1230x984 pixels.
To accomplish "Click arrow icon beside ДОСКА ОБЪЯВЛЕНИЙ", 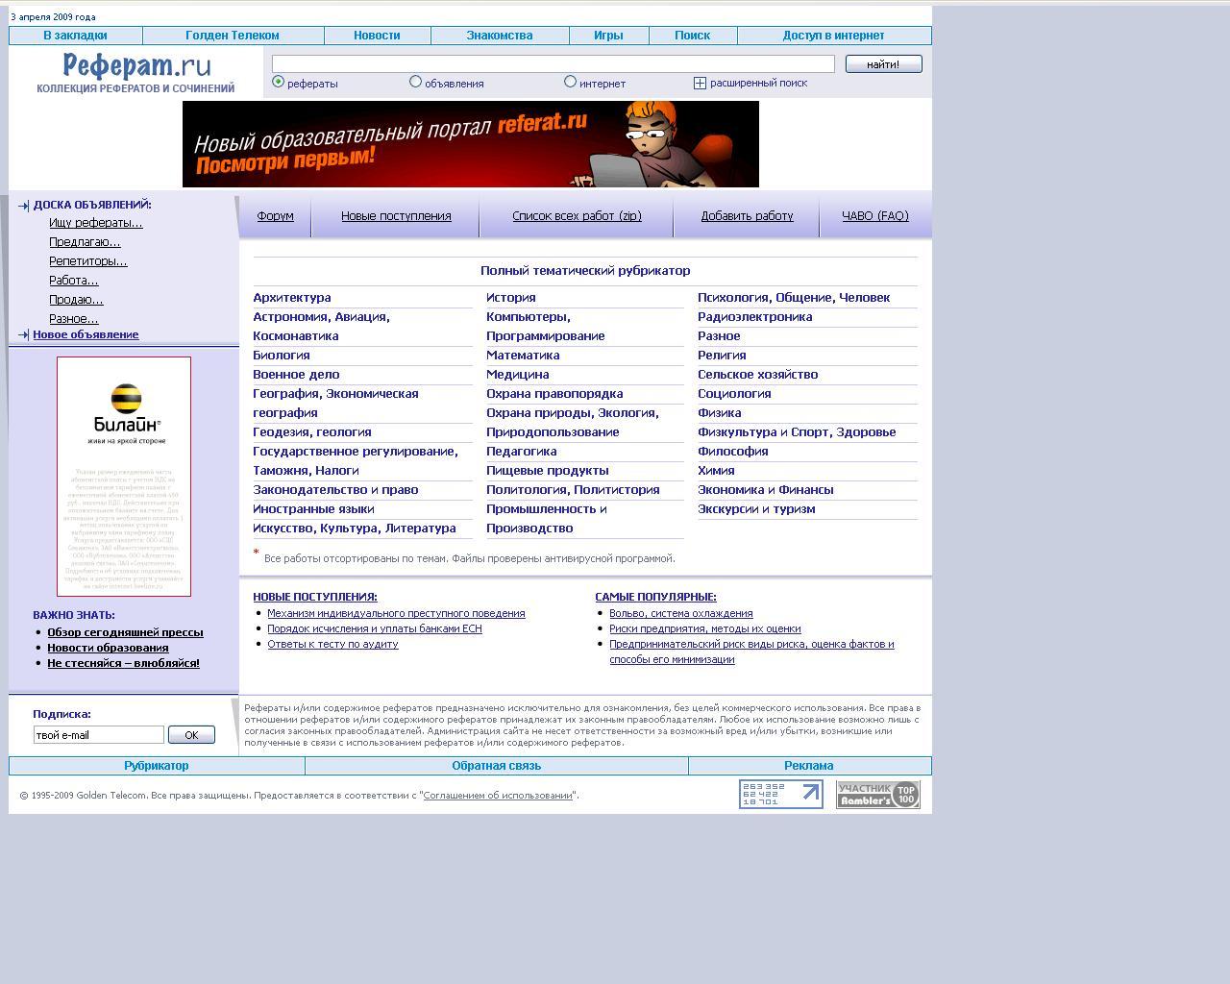I will tap(23, 205).
